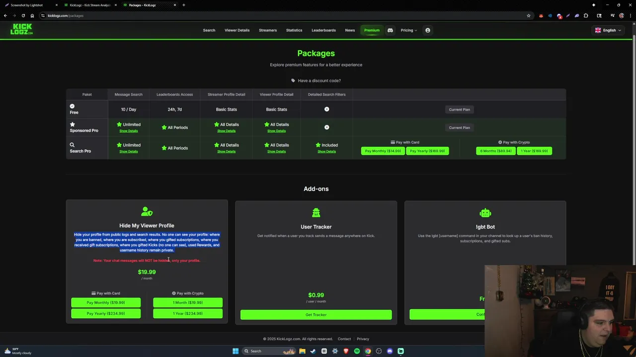Click the User Tracker spy icon
This screenshot has height=357, width=636.
tap(316, 213)
